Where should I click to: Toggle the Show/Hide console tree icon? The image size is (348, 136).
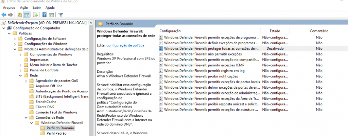pyautogui.click(x=27, y=15)
